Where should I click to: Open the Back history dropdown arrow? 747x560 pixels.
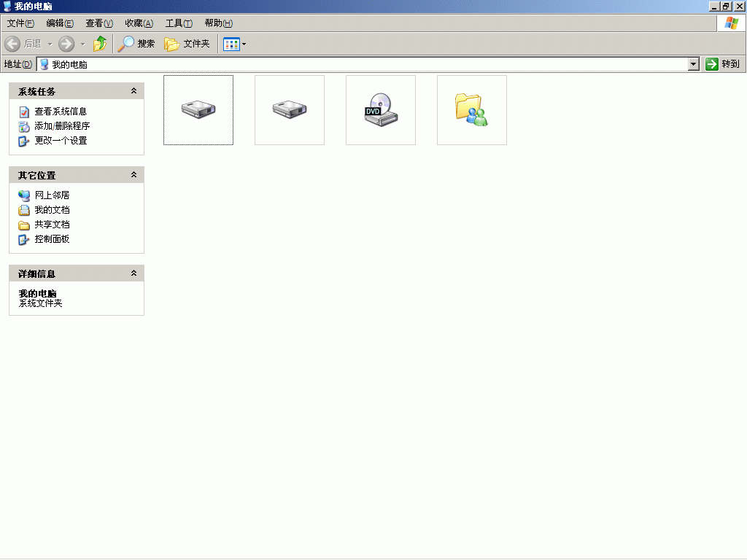coord(50,44)
